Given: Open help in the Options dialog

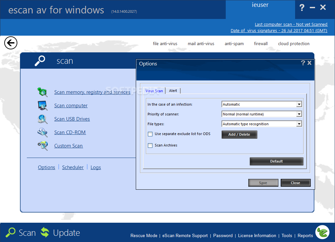Looking at the screenshot, I should coord(303,63).
